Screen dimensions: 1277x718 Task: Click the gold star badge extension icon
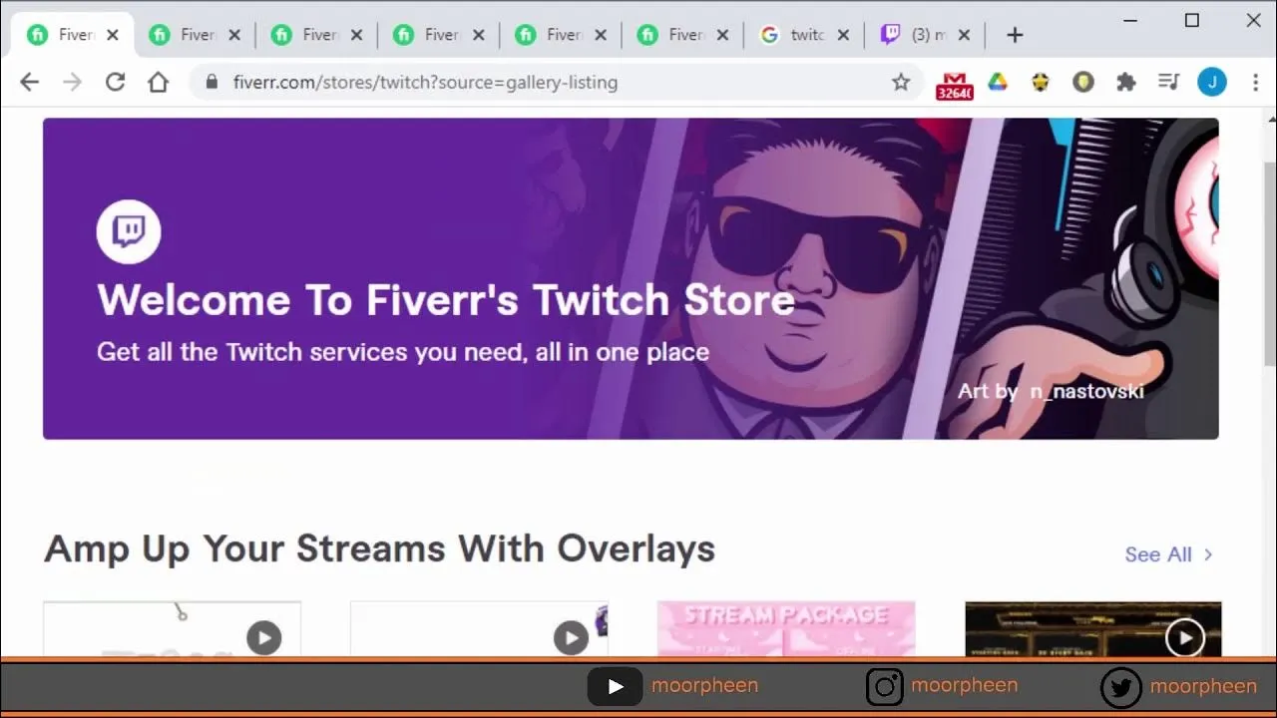(x=1041, y=83)
